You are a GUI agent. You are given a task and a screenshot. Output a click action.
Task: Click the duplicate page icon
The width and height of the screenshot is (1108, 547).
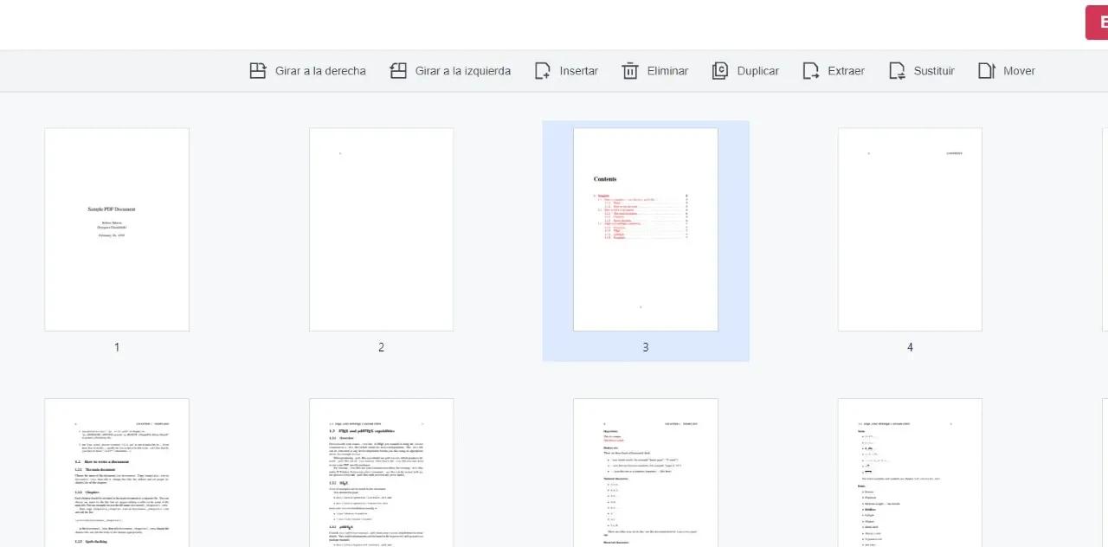[x=719, y=71]
